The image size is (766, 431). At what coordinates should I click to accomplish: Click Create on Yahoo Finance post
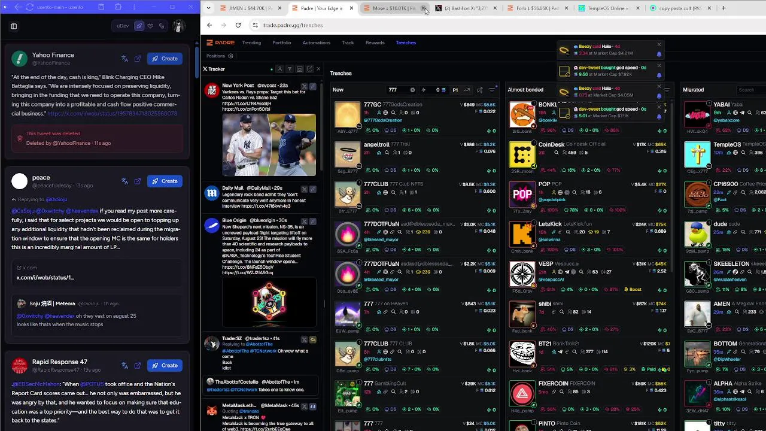click(x=165, y=59)
